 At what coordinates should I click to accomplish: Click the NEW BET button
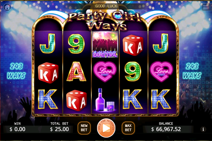[84, 128]
